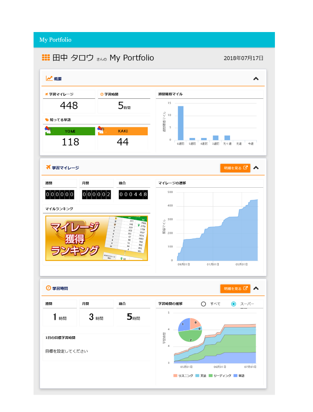Click the orange grid icon beside 田中 タロウ
This screenshot has width=313, height=412.
[x=46, y=58]
